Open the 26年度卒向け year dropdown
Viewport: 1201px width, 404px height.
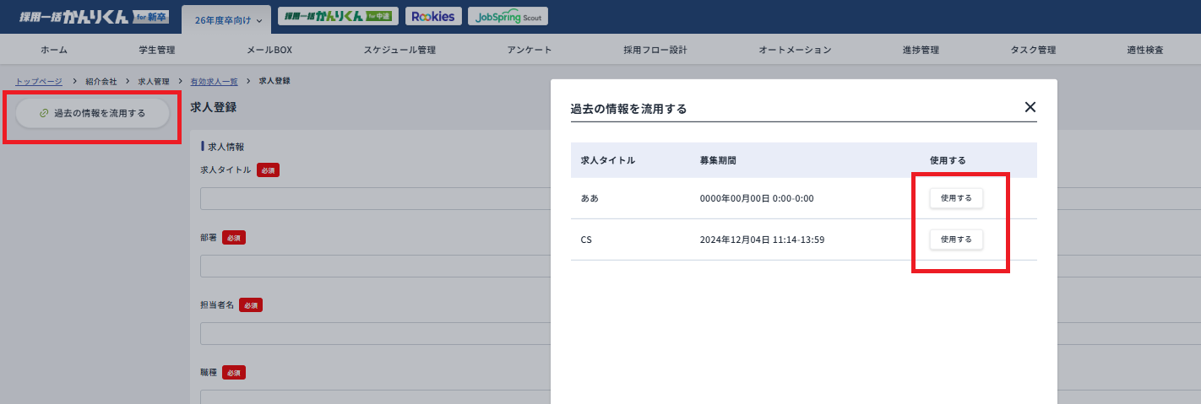point(225,19)
